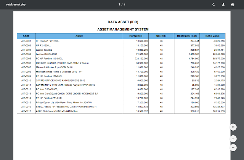Viewport: 244px width, 160px height.
Task: Select asset PC Intel Core2Quad Q9400
Action: [x=67, y=94]
